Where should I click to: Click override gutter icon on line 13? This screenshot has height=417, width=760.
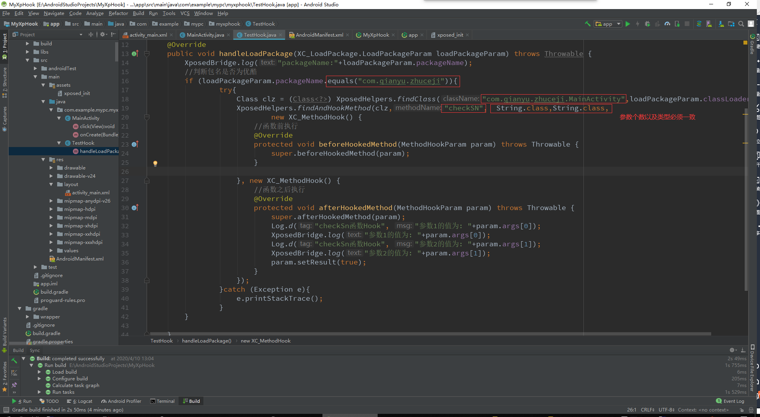[x=135, y=54]
